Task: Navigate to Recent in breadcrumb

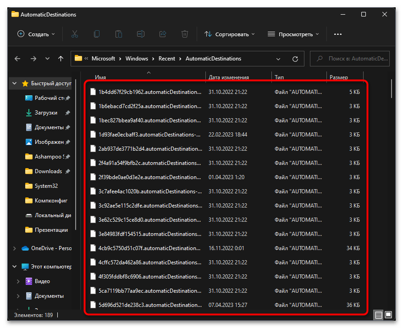Action: pyautogui.click(x=167, y=59)
